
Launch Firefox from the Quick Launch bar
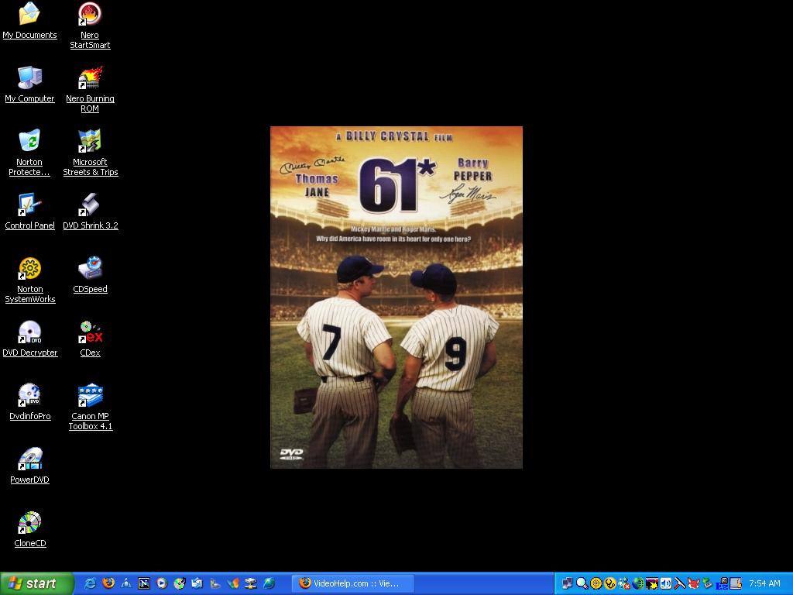(108, 583)
